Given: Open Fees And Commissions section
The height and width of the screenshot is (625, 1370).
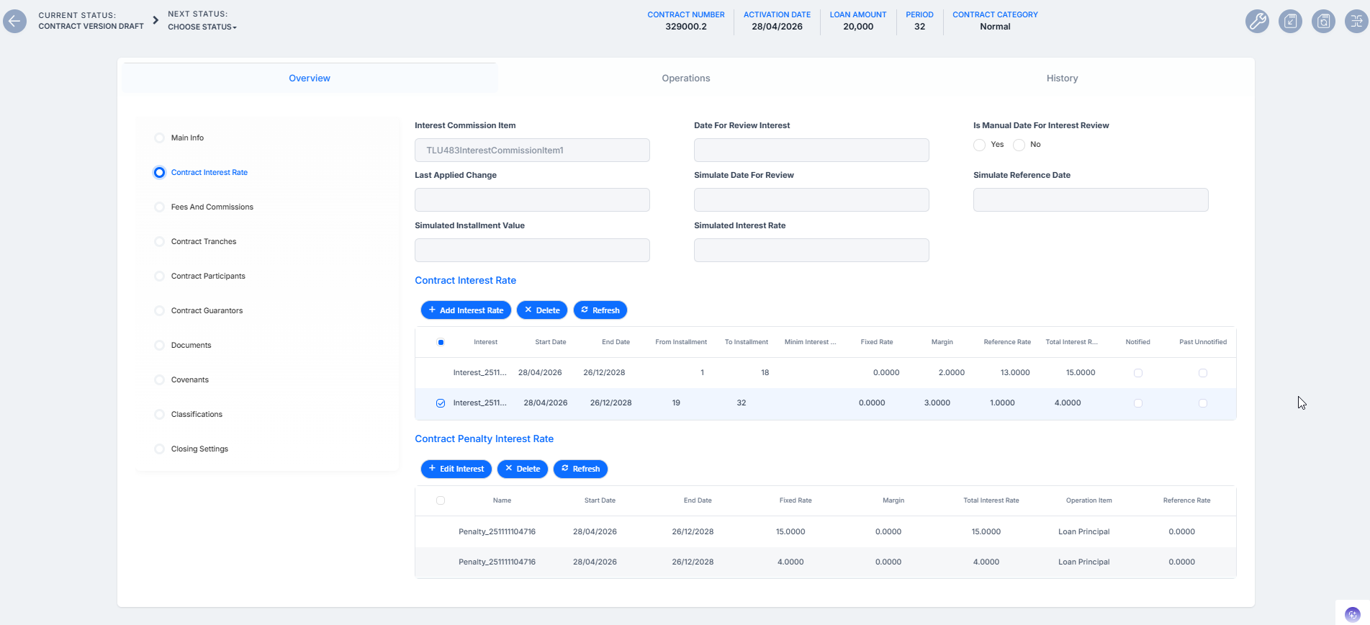Looking at the screenshot, I should coord(212,207).
